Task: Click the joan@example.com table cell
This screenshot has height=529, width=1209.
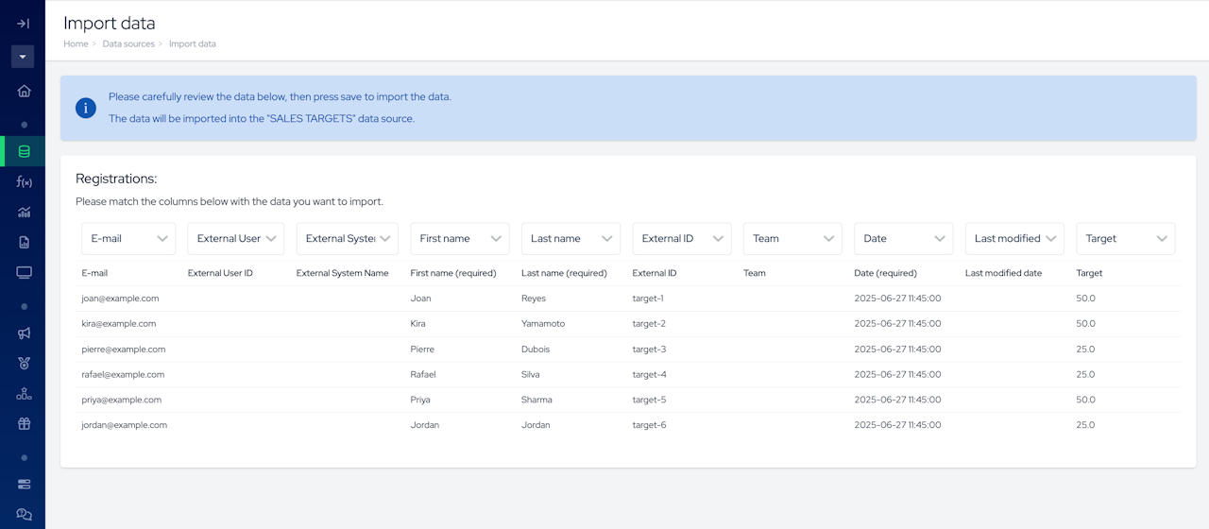Action: [x=120, y=299]
